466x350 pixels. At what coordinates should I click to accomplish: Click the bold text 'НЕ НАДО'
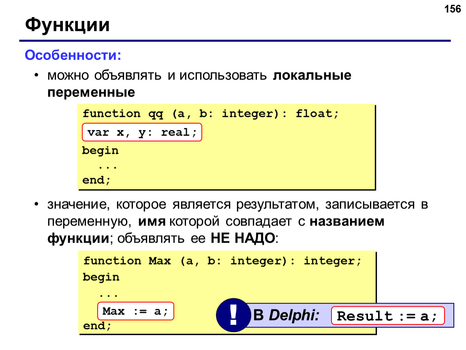coord(243,238)
